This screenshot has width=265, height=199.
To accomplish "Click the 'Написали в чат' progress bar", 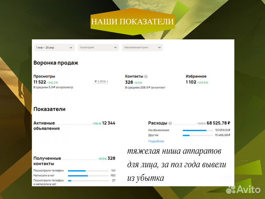I will [x=88, y=176].
